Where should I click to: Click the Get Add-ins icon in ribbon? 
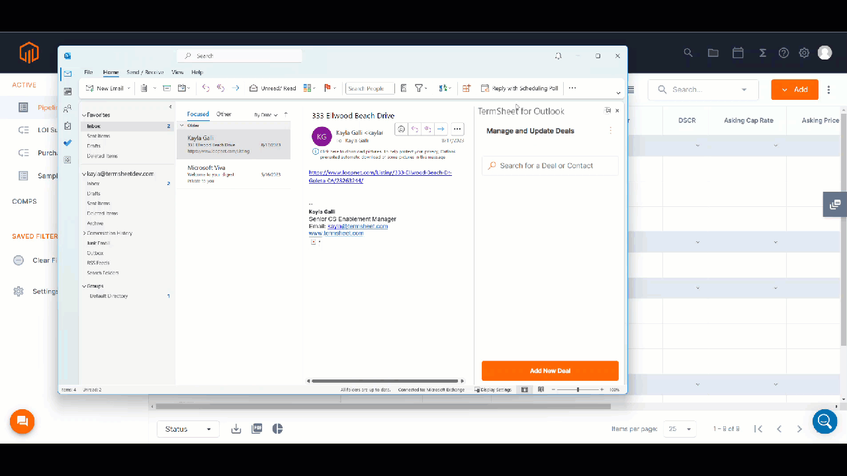click(x=467, y=88)
